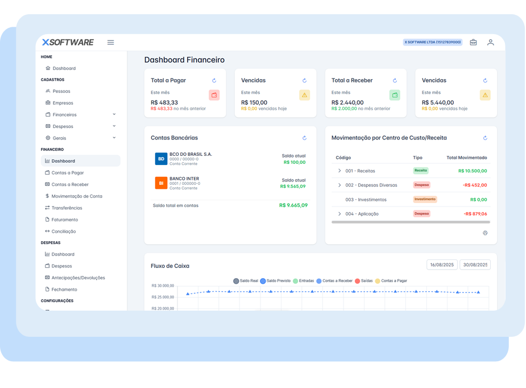Toggle Saldo Real legend series
The image size is (526, 388).
[x=246, y=281]
